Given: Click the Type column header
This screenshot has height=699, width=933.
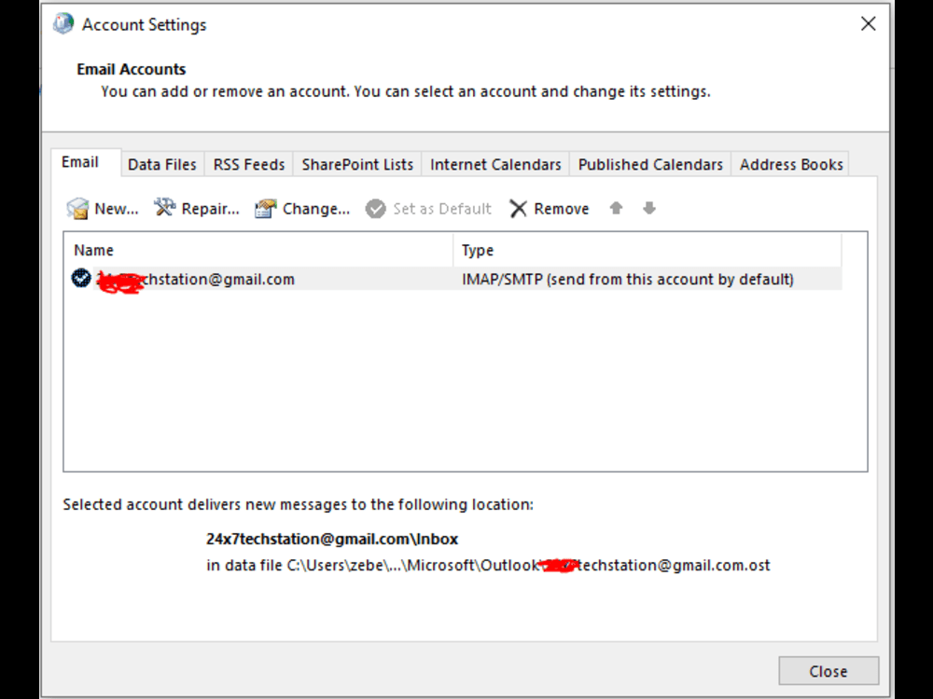Looking at the screenshot, I should [474, 250].
